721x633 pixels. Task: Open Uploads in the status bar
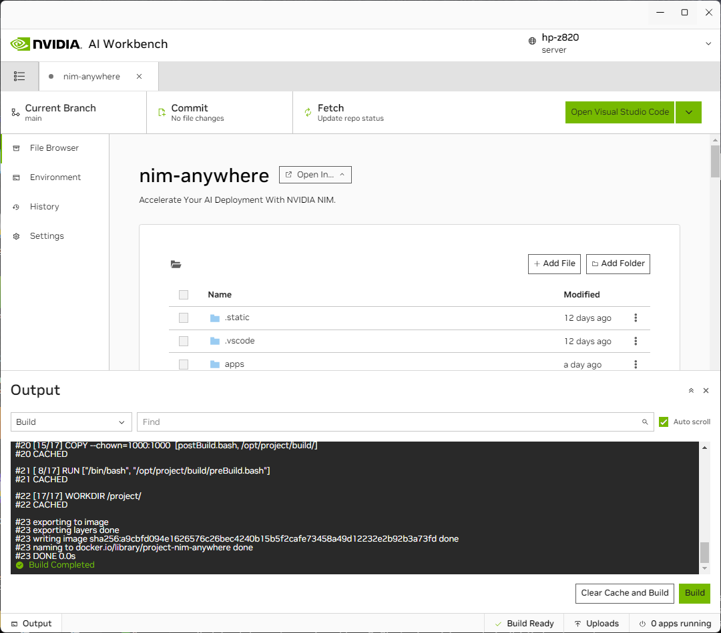click(596, 624)
